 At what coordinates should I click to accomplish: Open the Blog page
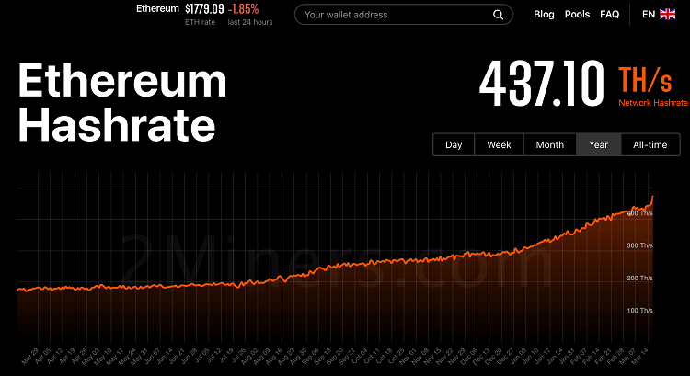click(544, 15)
